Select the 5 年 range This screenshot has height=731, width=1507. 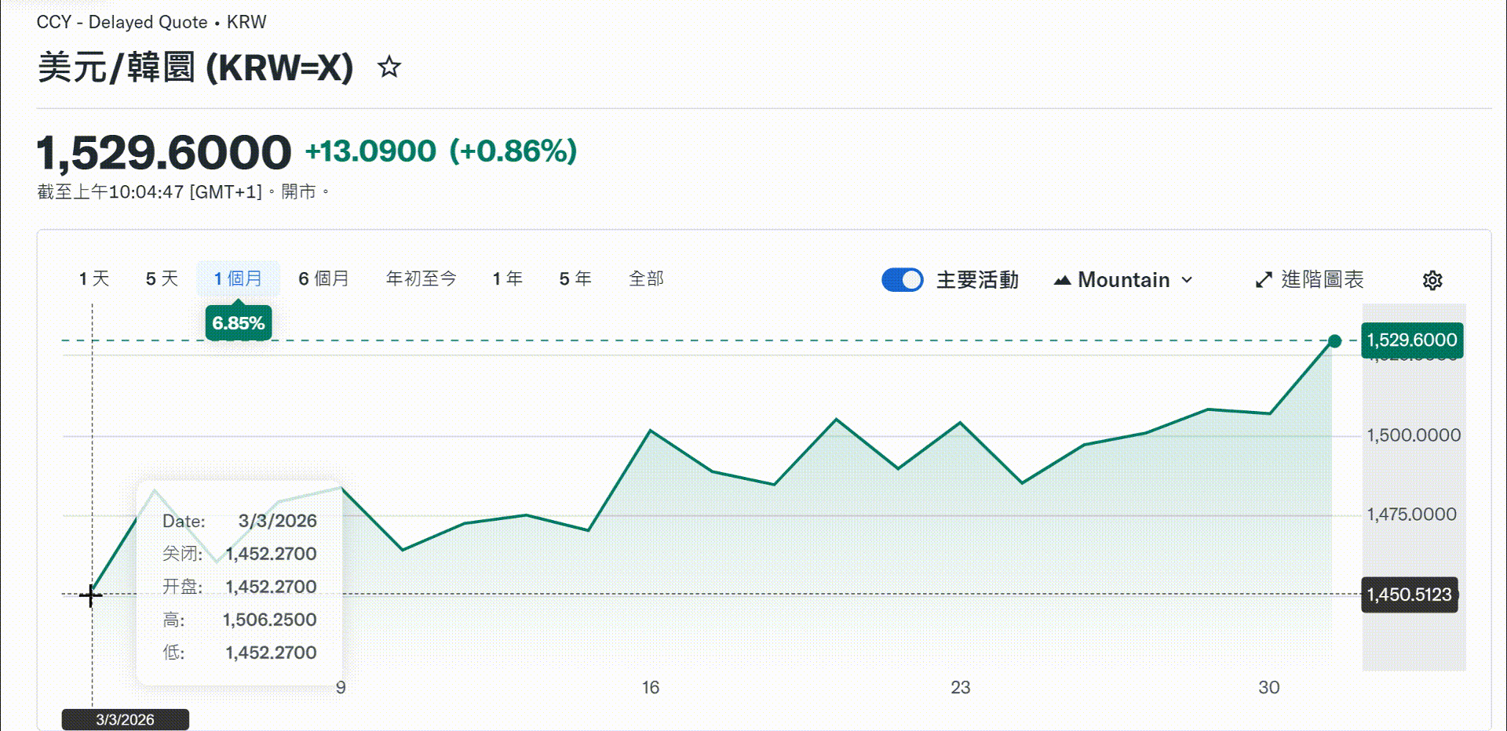click(575, 278)
